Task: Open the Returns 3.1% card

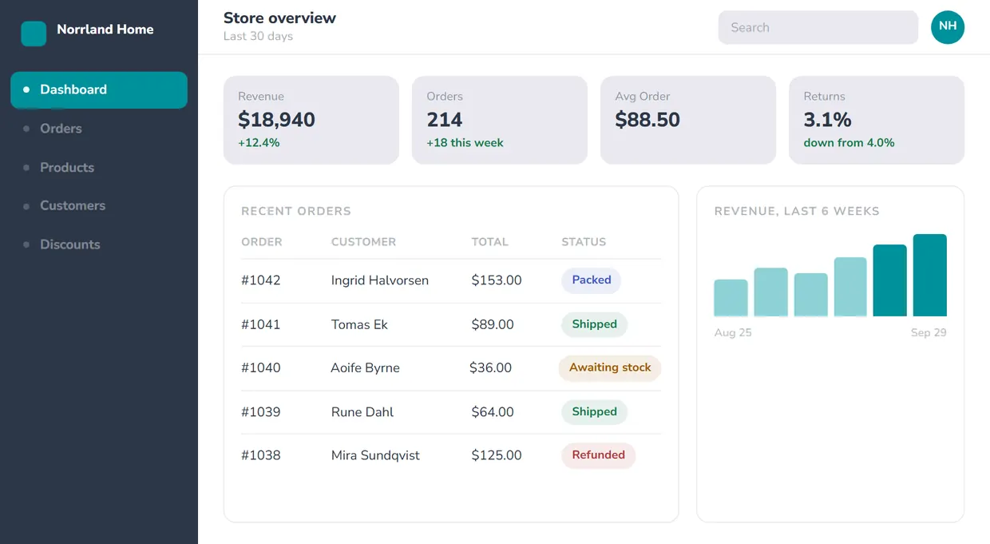Action: 877,120
